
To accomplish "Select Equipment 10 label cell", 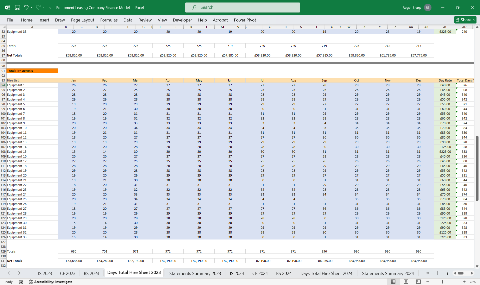I will pyautogui.click(x=32, y=128).
